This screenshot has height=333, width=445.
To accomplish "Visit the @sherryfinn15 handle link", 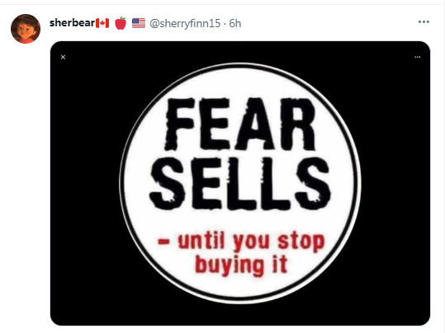I will click(x=185, y=23).
